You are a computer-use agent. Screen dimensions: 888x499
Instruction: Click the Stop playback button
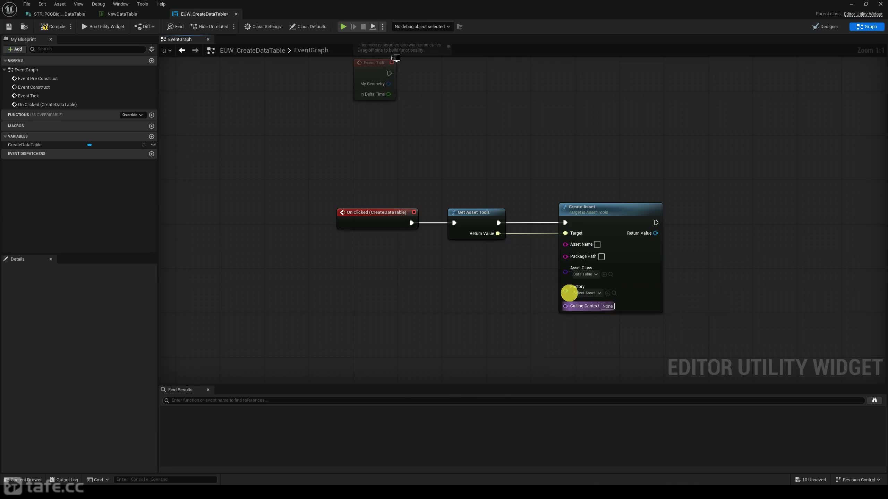pos(363,27)
